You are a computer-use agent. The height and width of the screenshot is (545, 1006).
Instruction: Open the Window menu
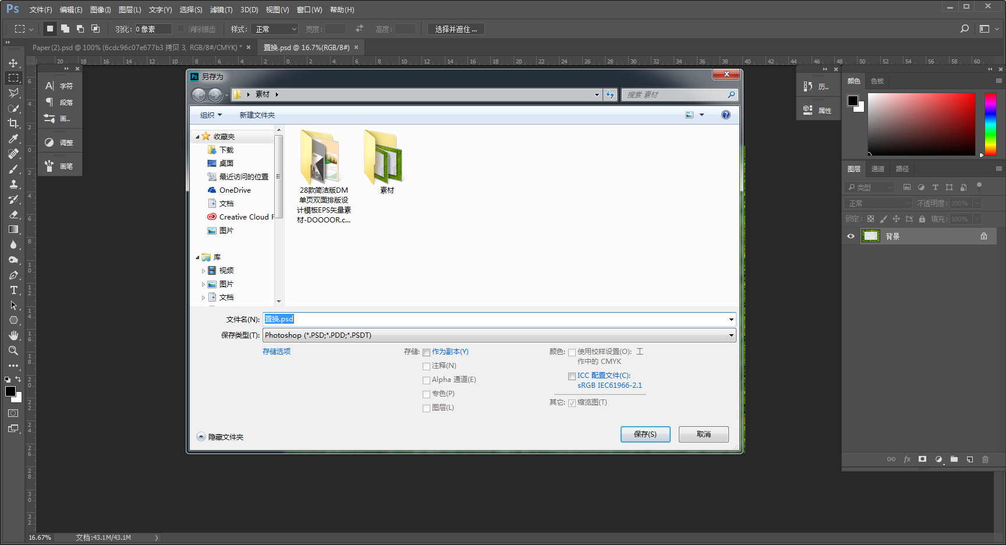coord(309,10)
